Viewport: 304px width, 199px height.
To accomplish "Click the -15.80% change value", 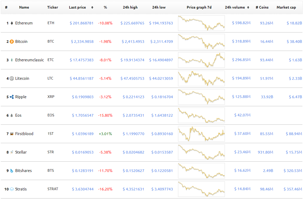I will [x=105, y=115].
